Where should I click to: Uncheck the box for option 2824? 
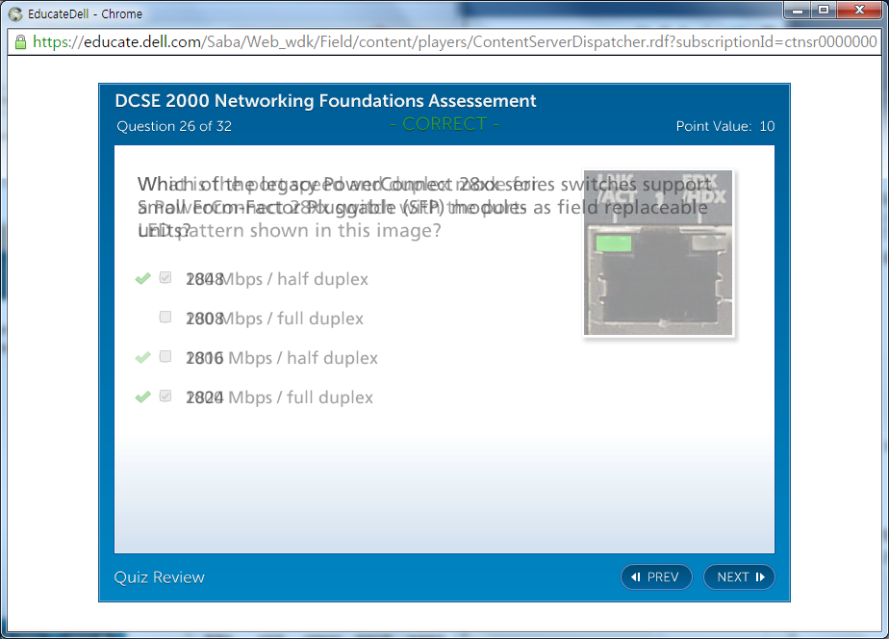pyautogui.click(x=165, y=396)
